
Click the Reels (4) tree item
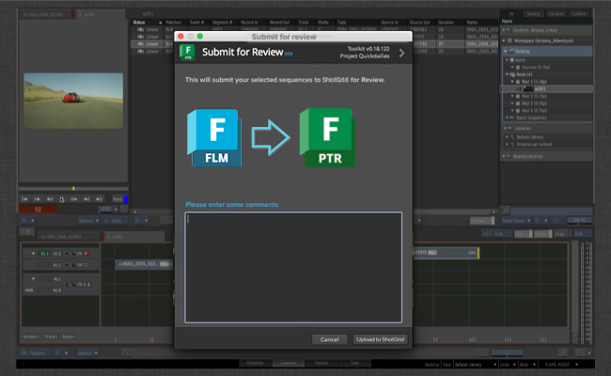click(525, 74)
